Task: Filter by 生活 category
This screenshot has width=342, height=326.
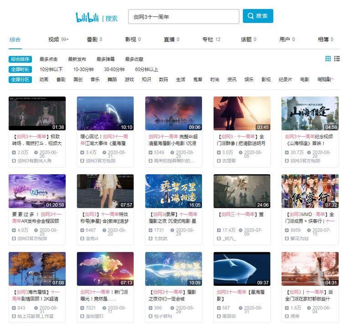Action: coord(181,80)
